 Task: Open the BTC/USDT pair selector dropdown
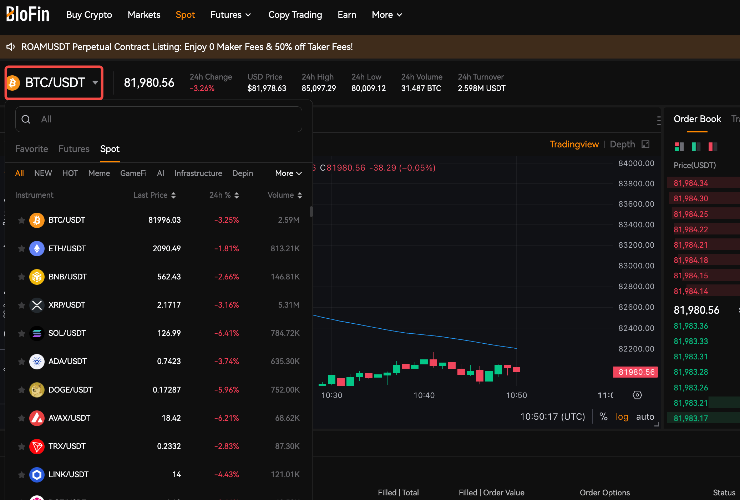54,83
